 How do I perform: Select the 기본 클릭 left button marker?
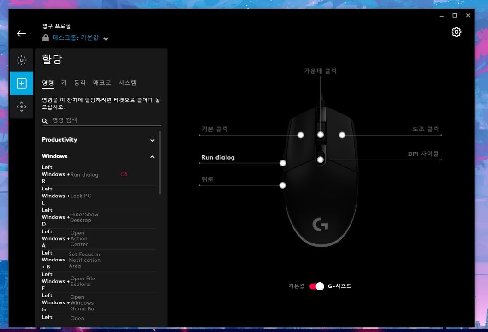[x=300, y=135]
